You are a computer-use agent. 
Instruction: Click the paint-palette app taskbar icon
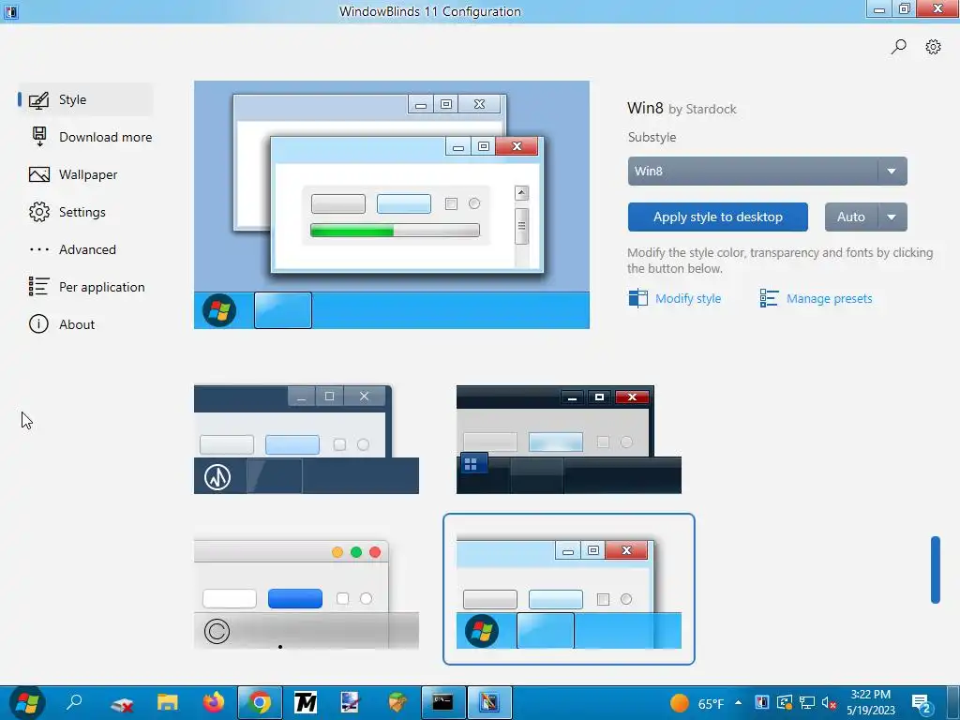pos(350,702)
